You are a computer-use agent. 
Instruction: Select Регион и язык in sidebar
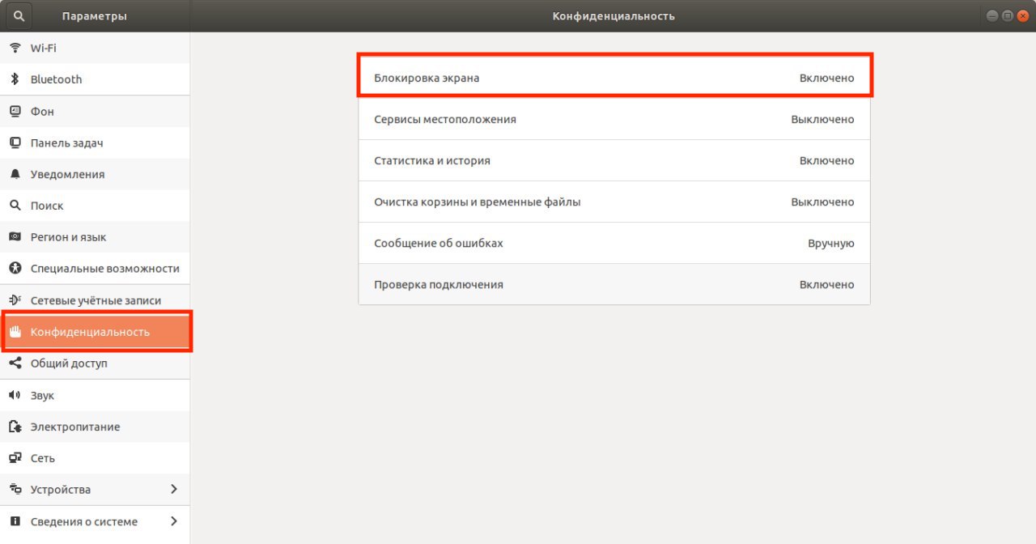tap(68, 237)
